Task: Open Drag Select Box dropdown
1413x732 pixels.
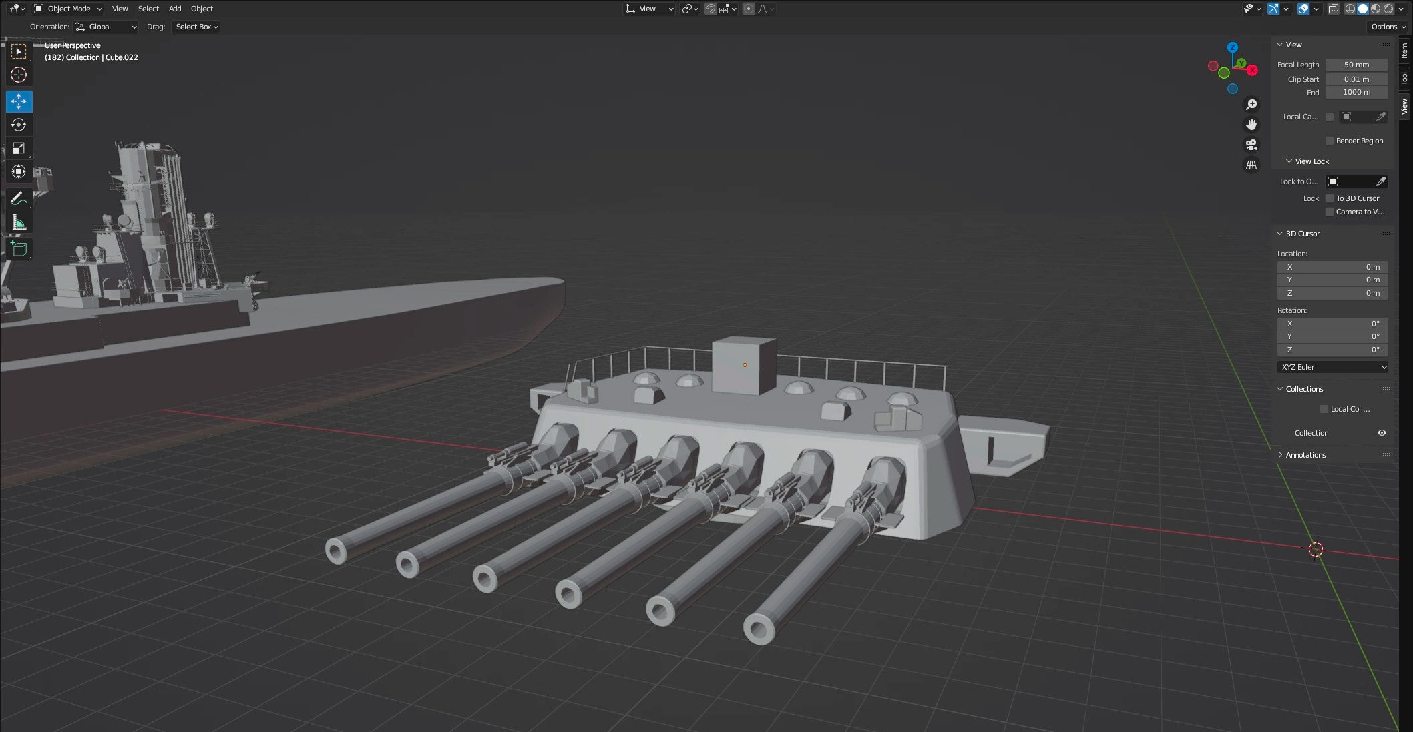Action: [x=196, y=27]
